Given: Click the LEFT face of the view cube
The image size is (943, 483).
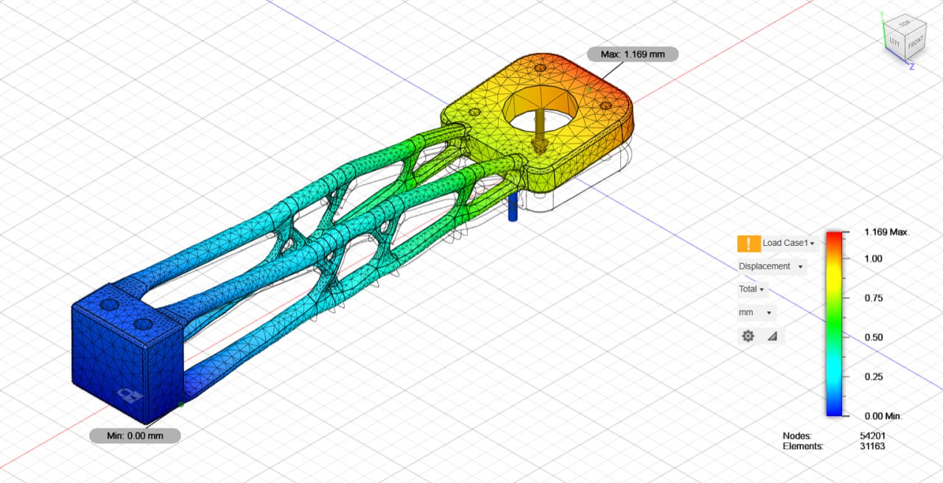Looking at the screenshot, I should [894, 43].
